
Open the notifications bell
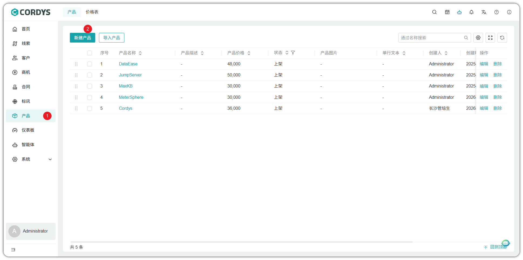[471, 12]
